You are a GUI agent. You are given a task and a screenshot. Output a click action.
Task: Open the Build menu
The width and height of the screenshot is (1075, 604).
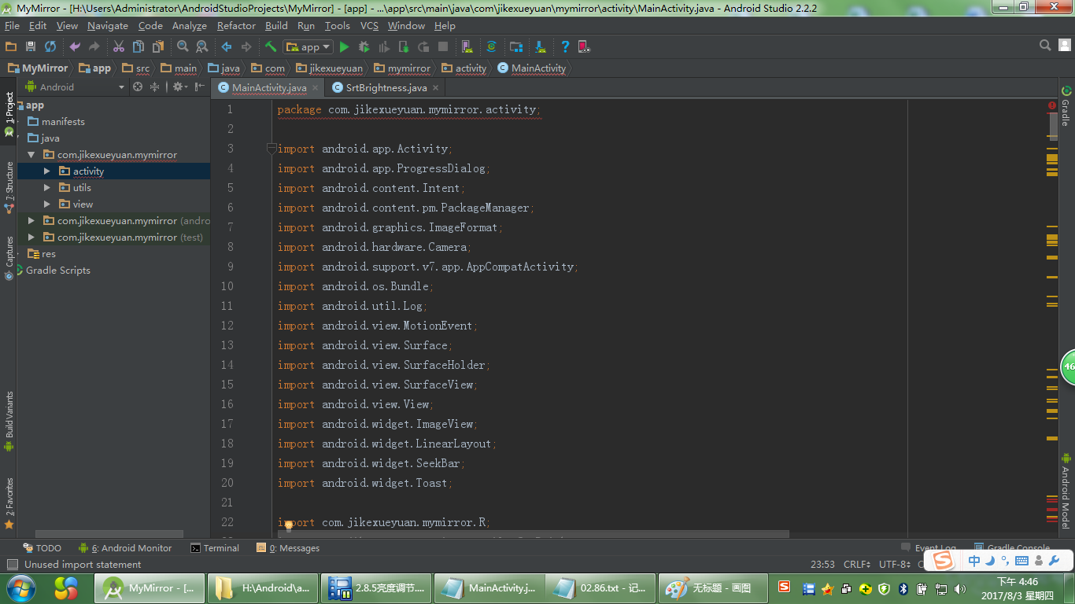point(276,26)
